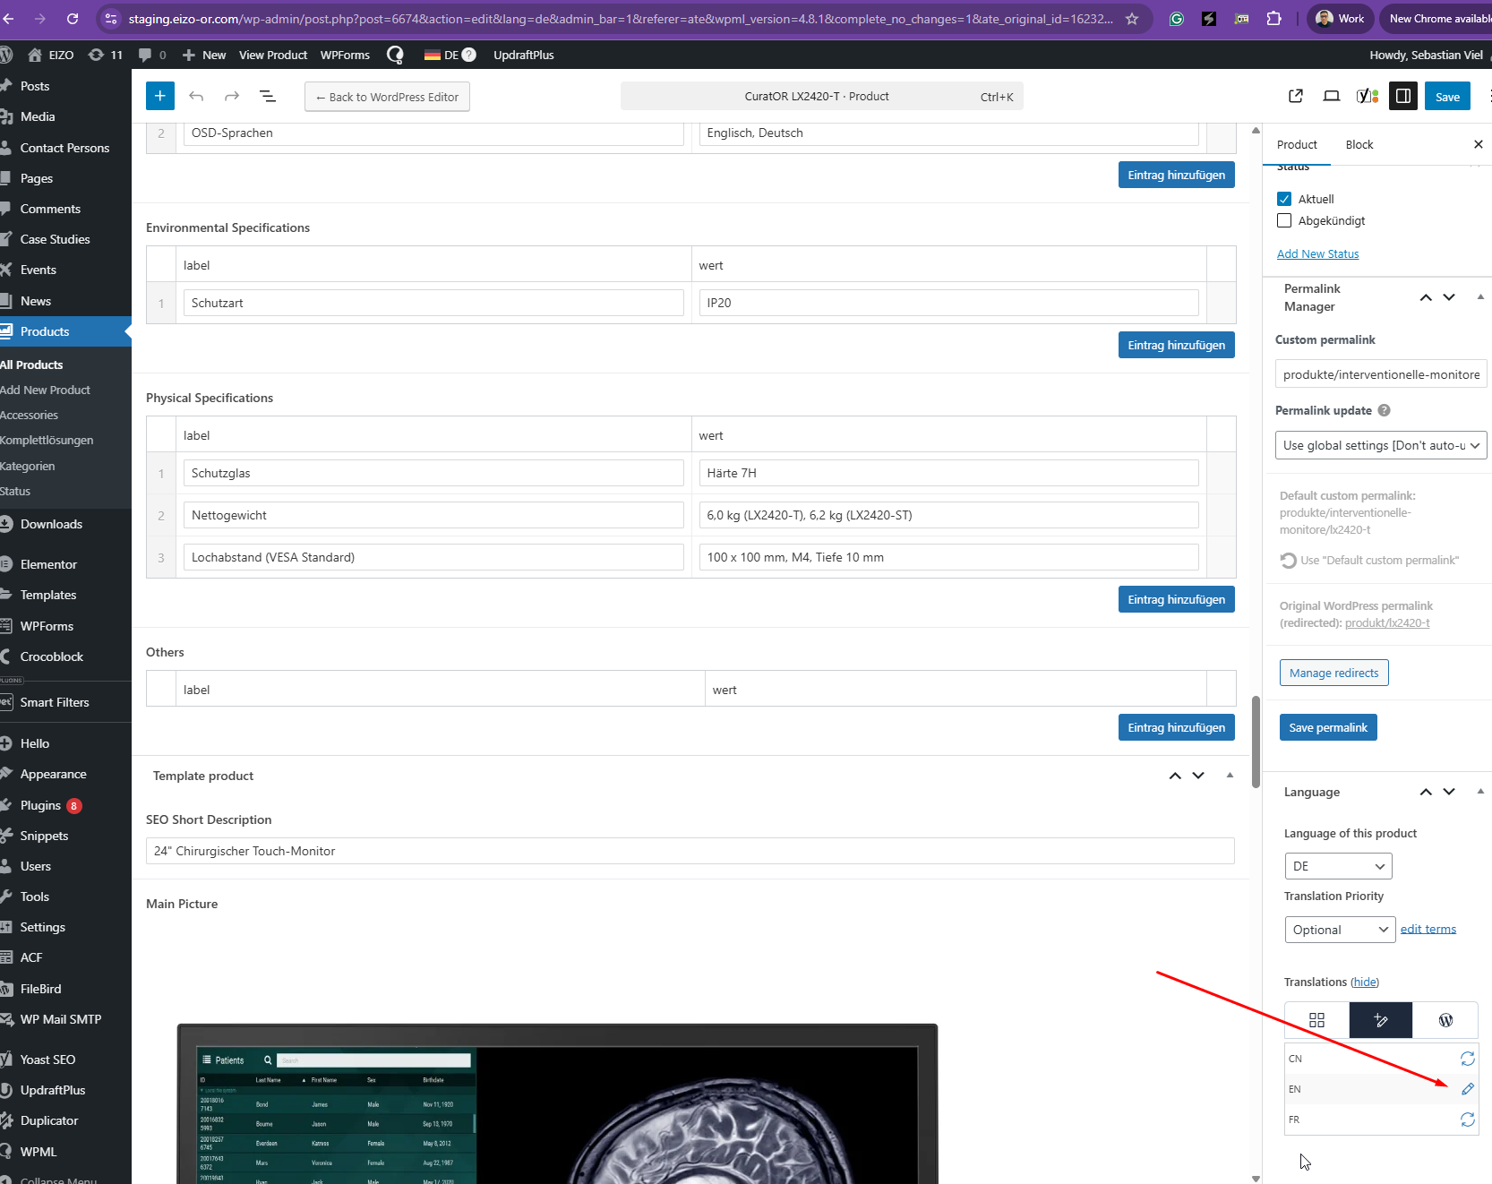
Task: Check the Abgekündigt status checkbox
Action: [1284, 220]
